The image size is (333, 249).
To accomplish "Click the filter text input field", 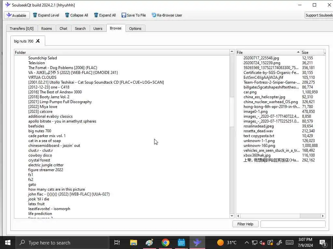I will click(x=293, y=224).
